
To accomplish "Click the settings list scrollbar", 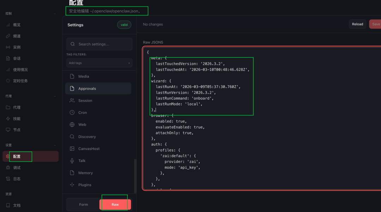I will click(x=135, y=176).
